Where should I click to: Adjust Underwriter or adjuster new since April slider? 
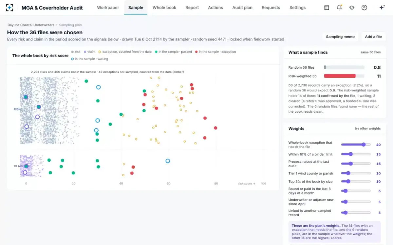click(356, 202)
